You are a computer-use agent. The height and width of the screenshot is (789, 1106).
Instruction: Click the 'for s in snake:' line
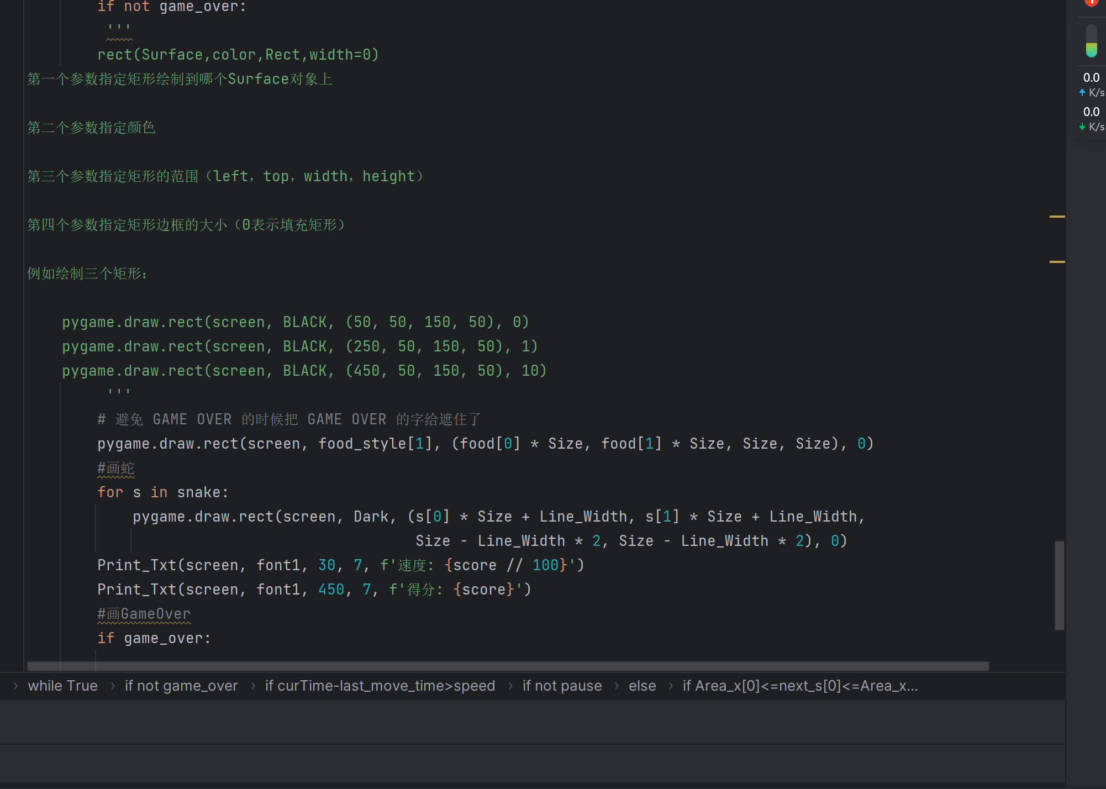click(163, 492)
